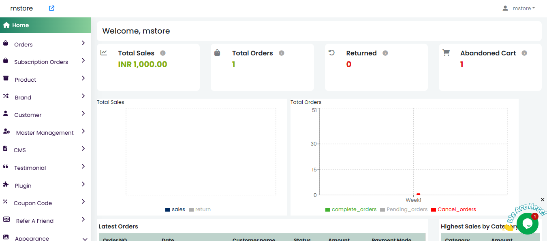Open the live chat bubble icon

pyautogui.click(x=527, y=224)
